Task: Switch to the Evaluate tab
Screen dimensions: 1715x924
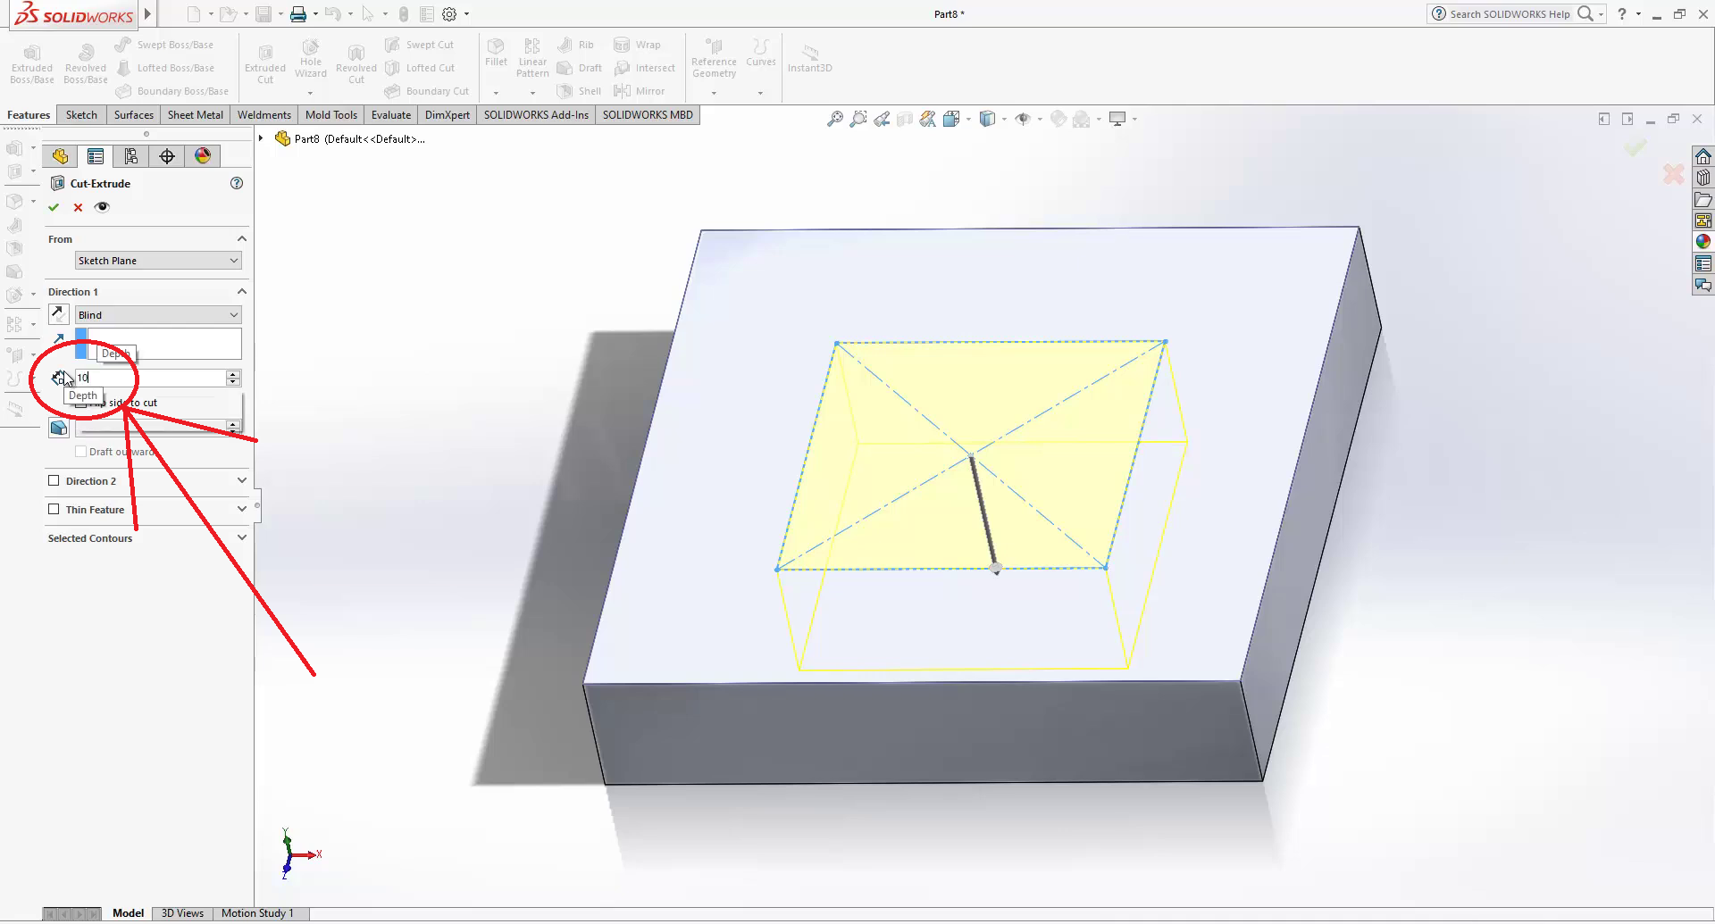Action: click(391, 115)
